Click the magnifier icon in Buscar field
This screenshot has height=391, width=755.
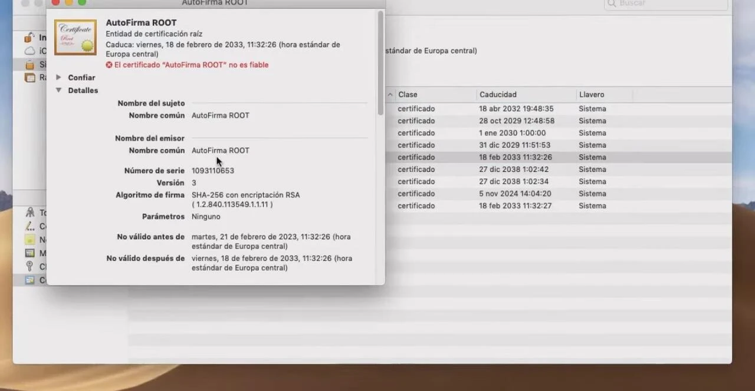point(612,4)
